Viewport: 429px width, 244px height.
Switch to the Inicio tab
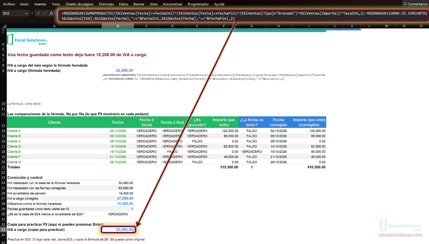[24, 4]
